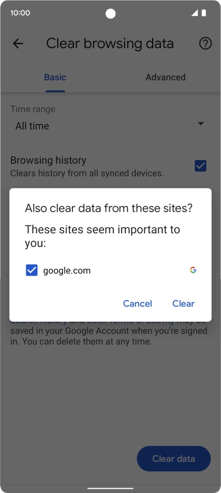Tap the Time range label
The image size is (221, 493).
click(33, 109)
